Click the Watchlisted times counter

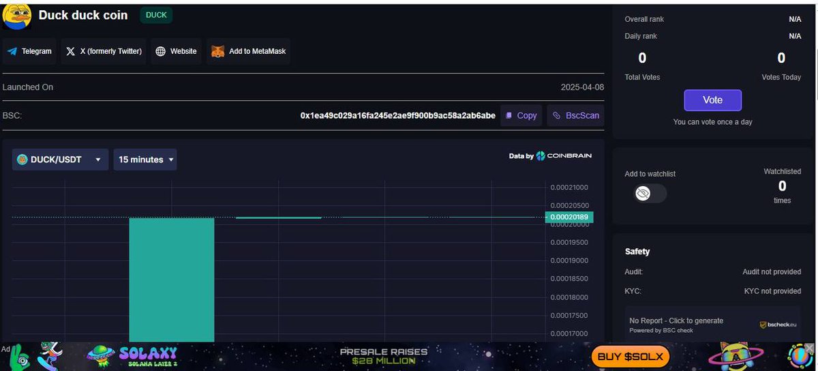[x=783, y=186]
